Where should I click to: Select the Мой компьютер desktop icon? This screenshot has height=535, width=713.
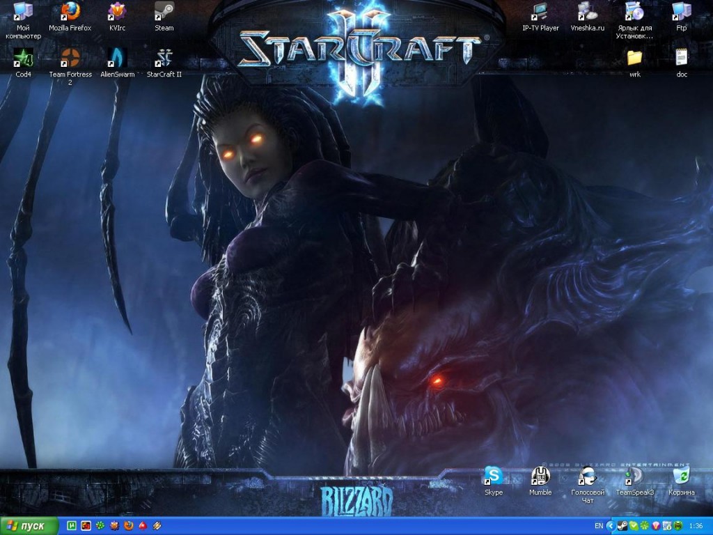tap(23, 21)
